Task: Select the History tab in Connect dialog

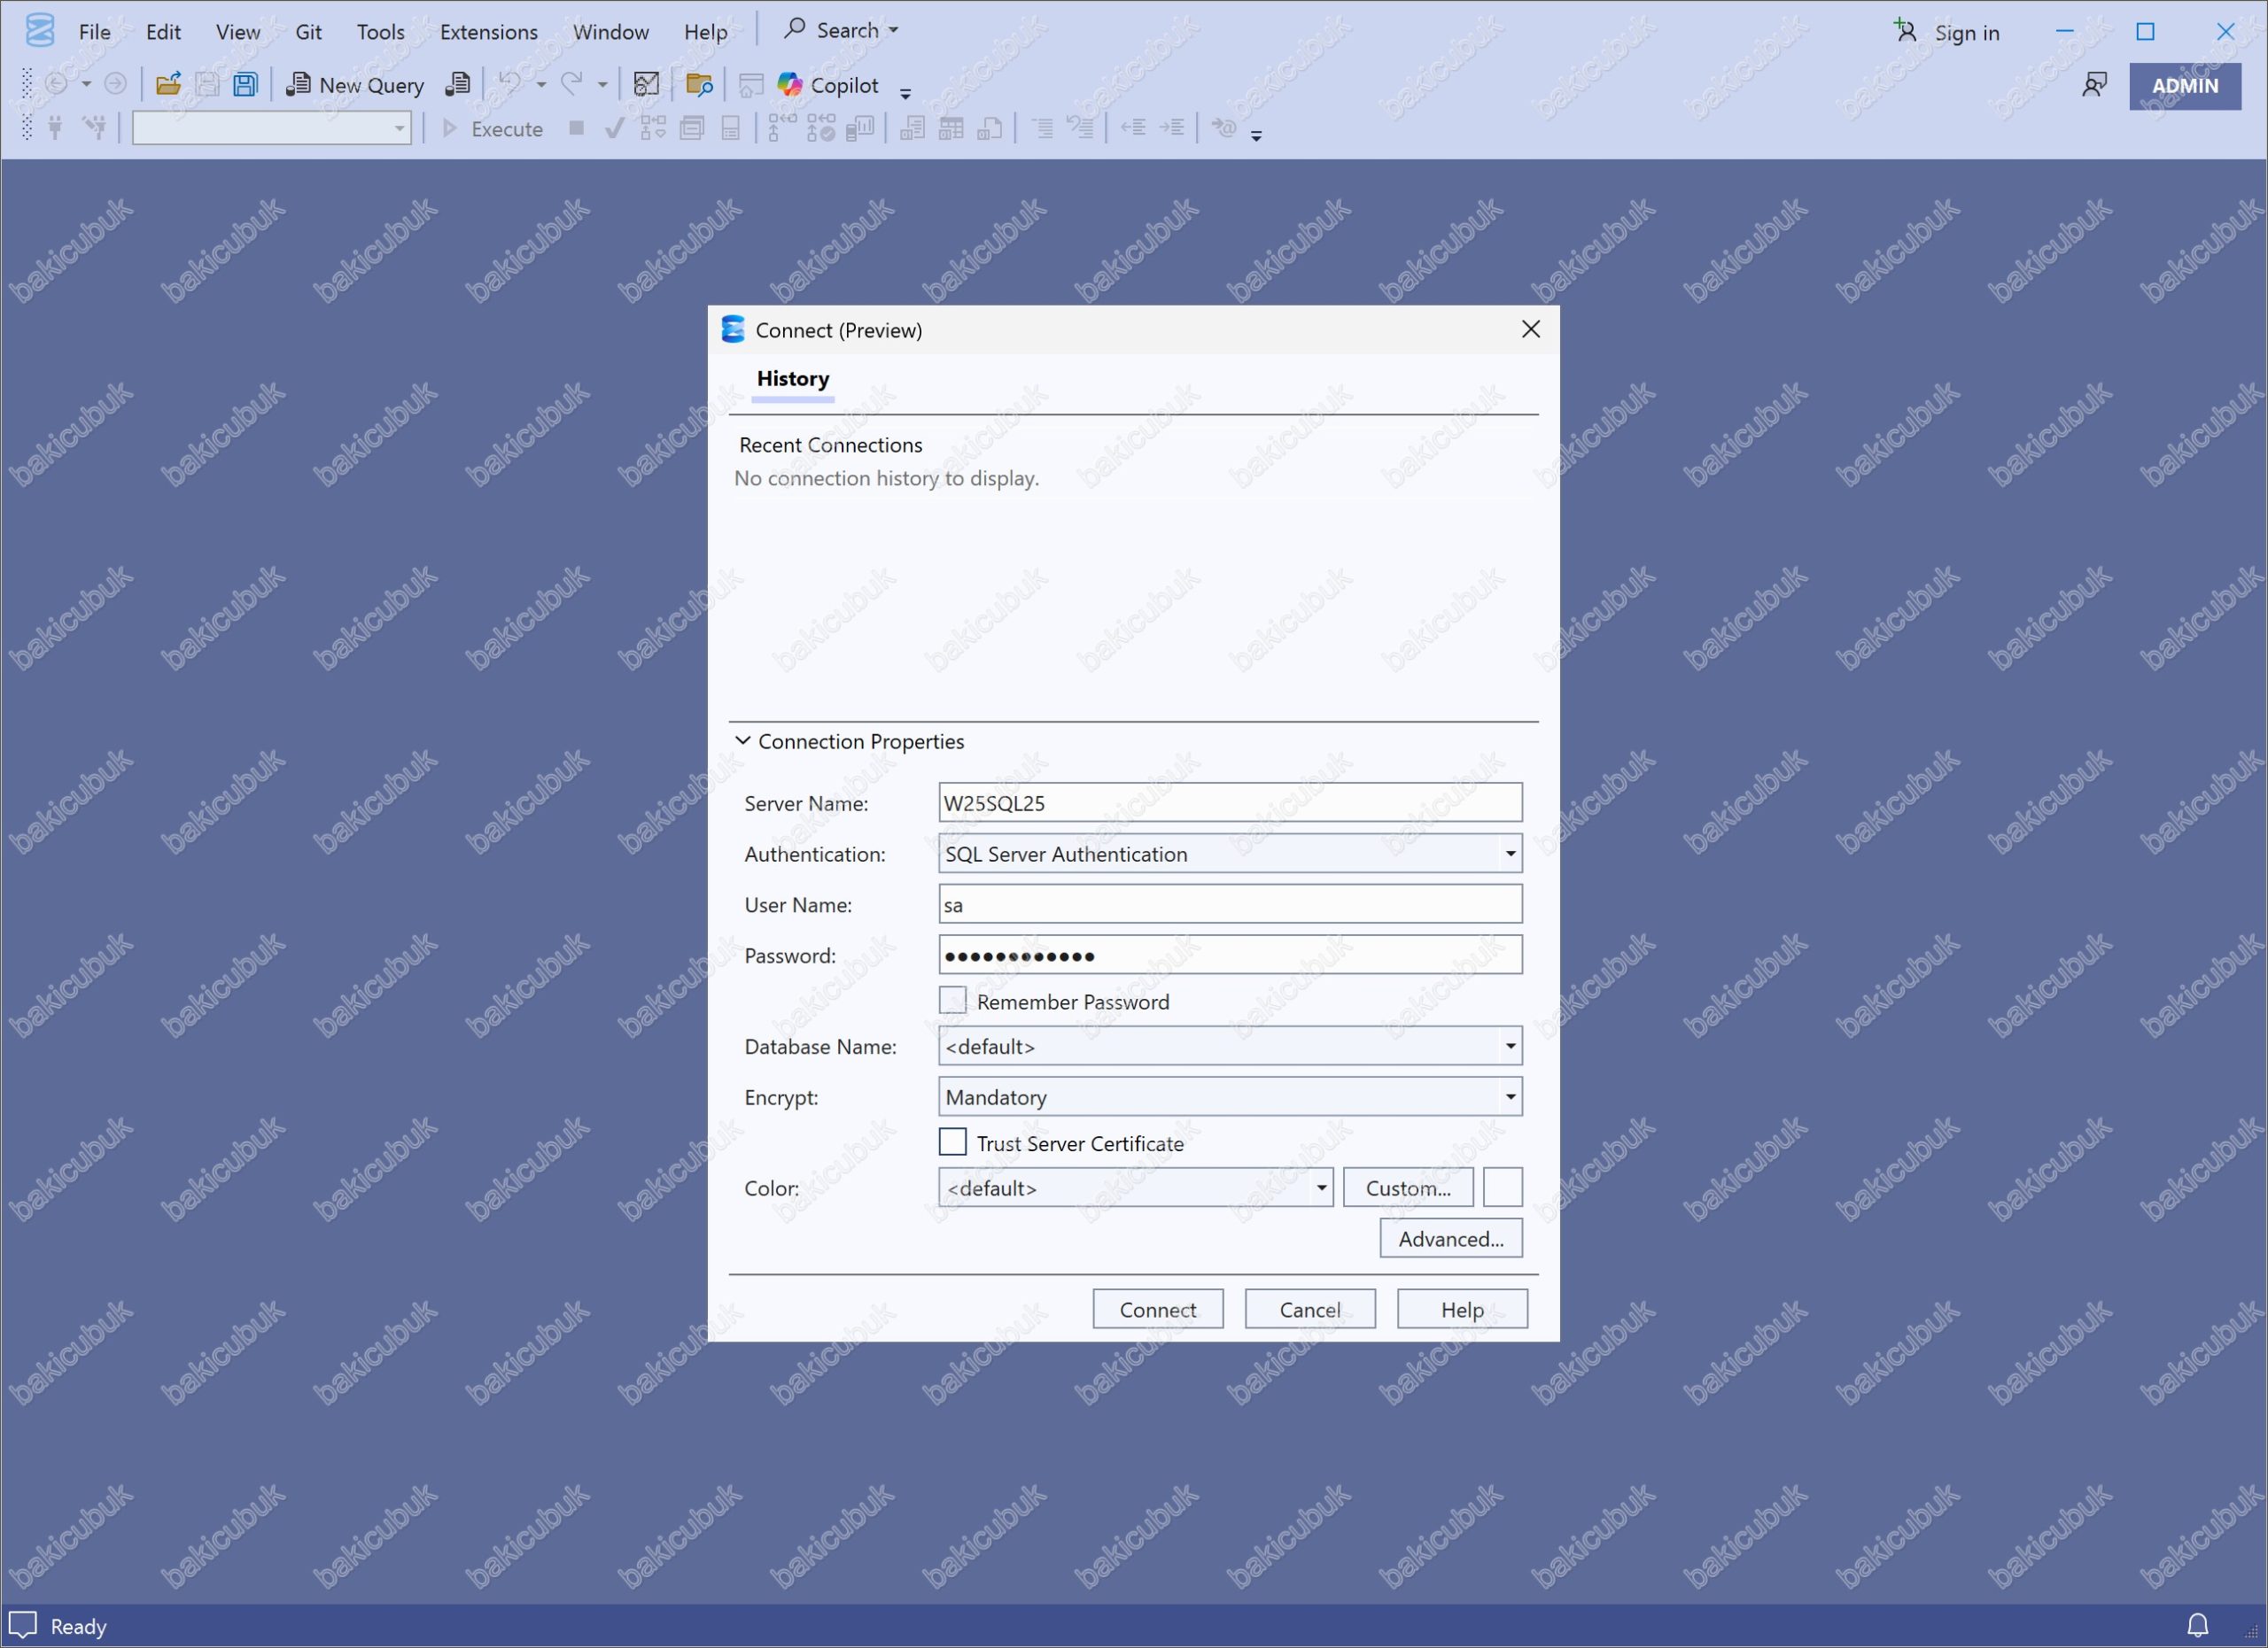Action: tap(793, 379)
